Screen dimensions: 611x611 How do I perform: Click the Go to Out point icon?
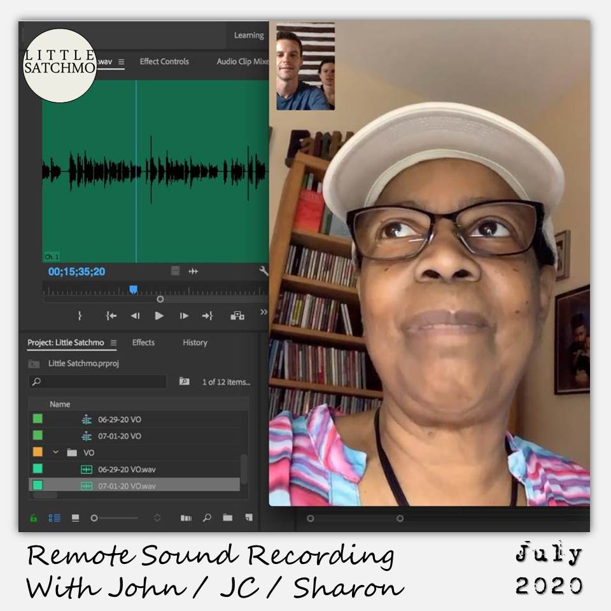coord(209,316)
